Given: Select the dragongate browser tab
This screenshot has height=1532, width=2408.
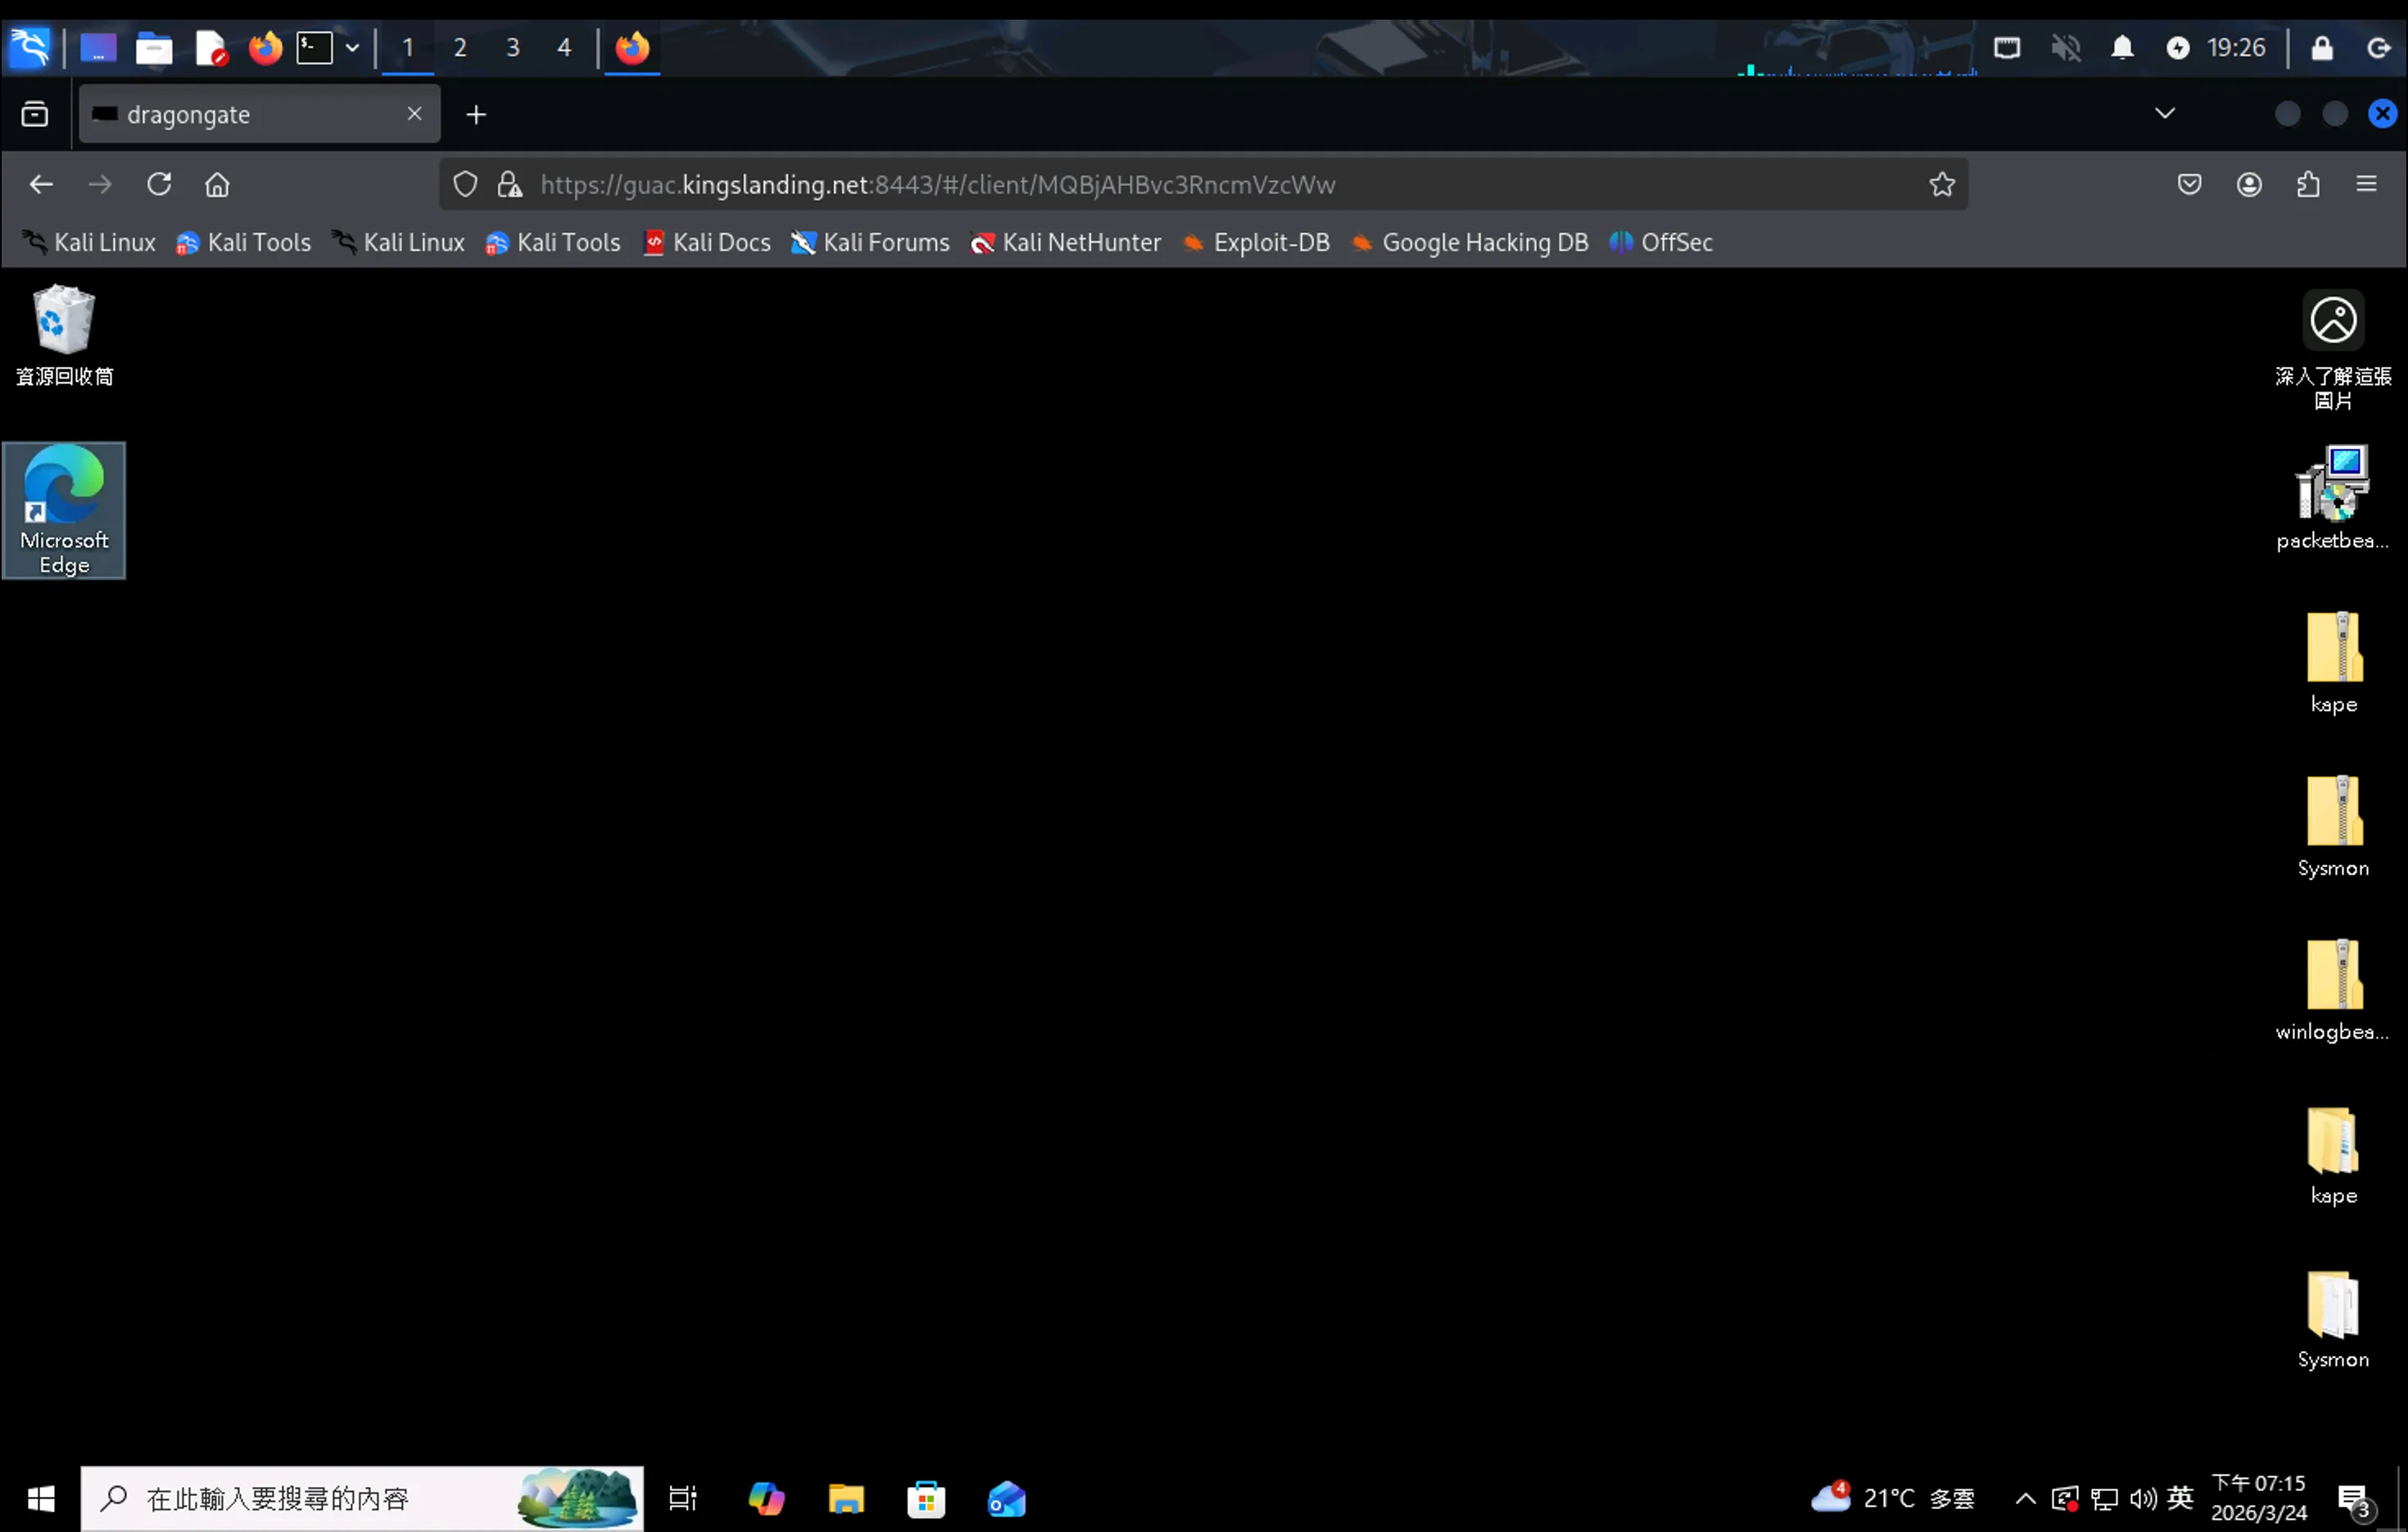Looking at the screenshot, I should (x=259, y=115).
